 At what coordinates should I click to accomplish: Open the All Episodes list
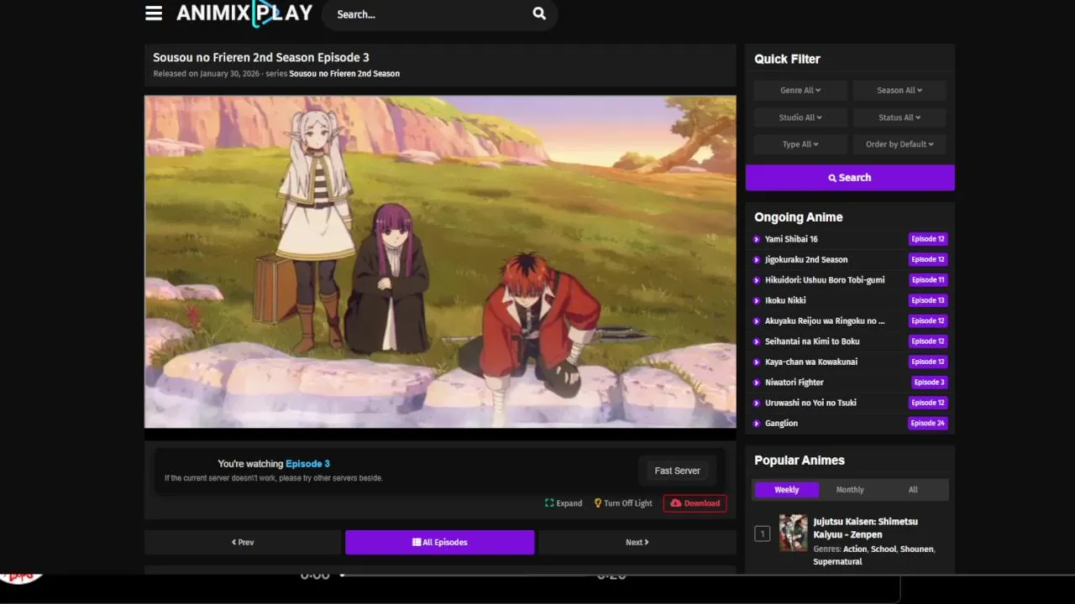(439, 542)
